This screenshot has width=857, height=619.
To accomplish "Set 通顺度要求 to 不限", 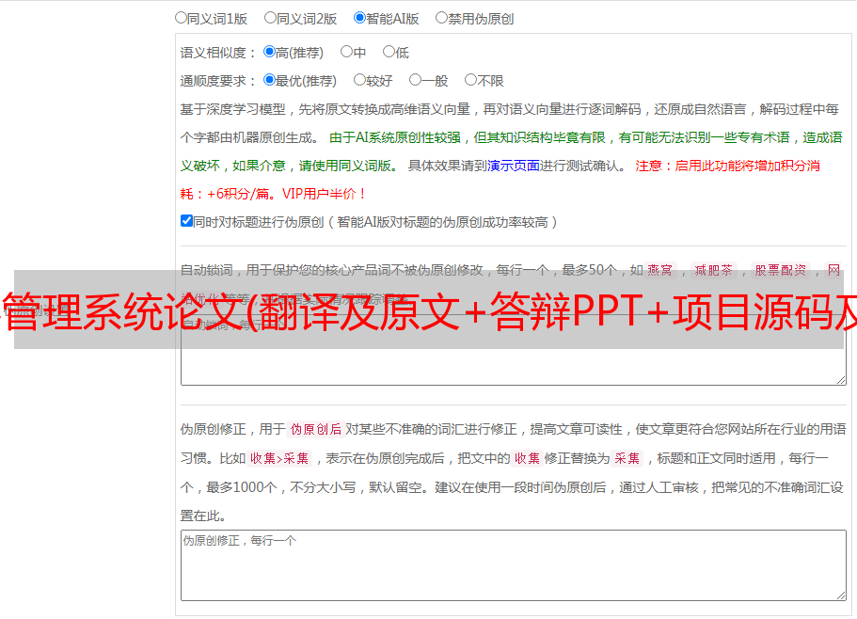I will pyautogui.click(x=470, y=80).
